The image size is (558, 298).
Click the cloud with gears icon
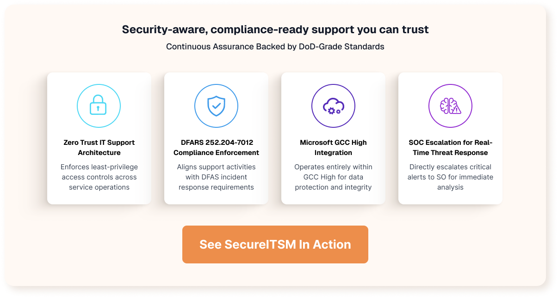point(333,106)
